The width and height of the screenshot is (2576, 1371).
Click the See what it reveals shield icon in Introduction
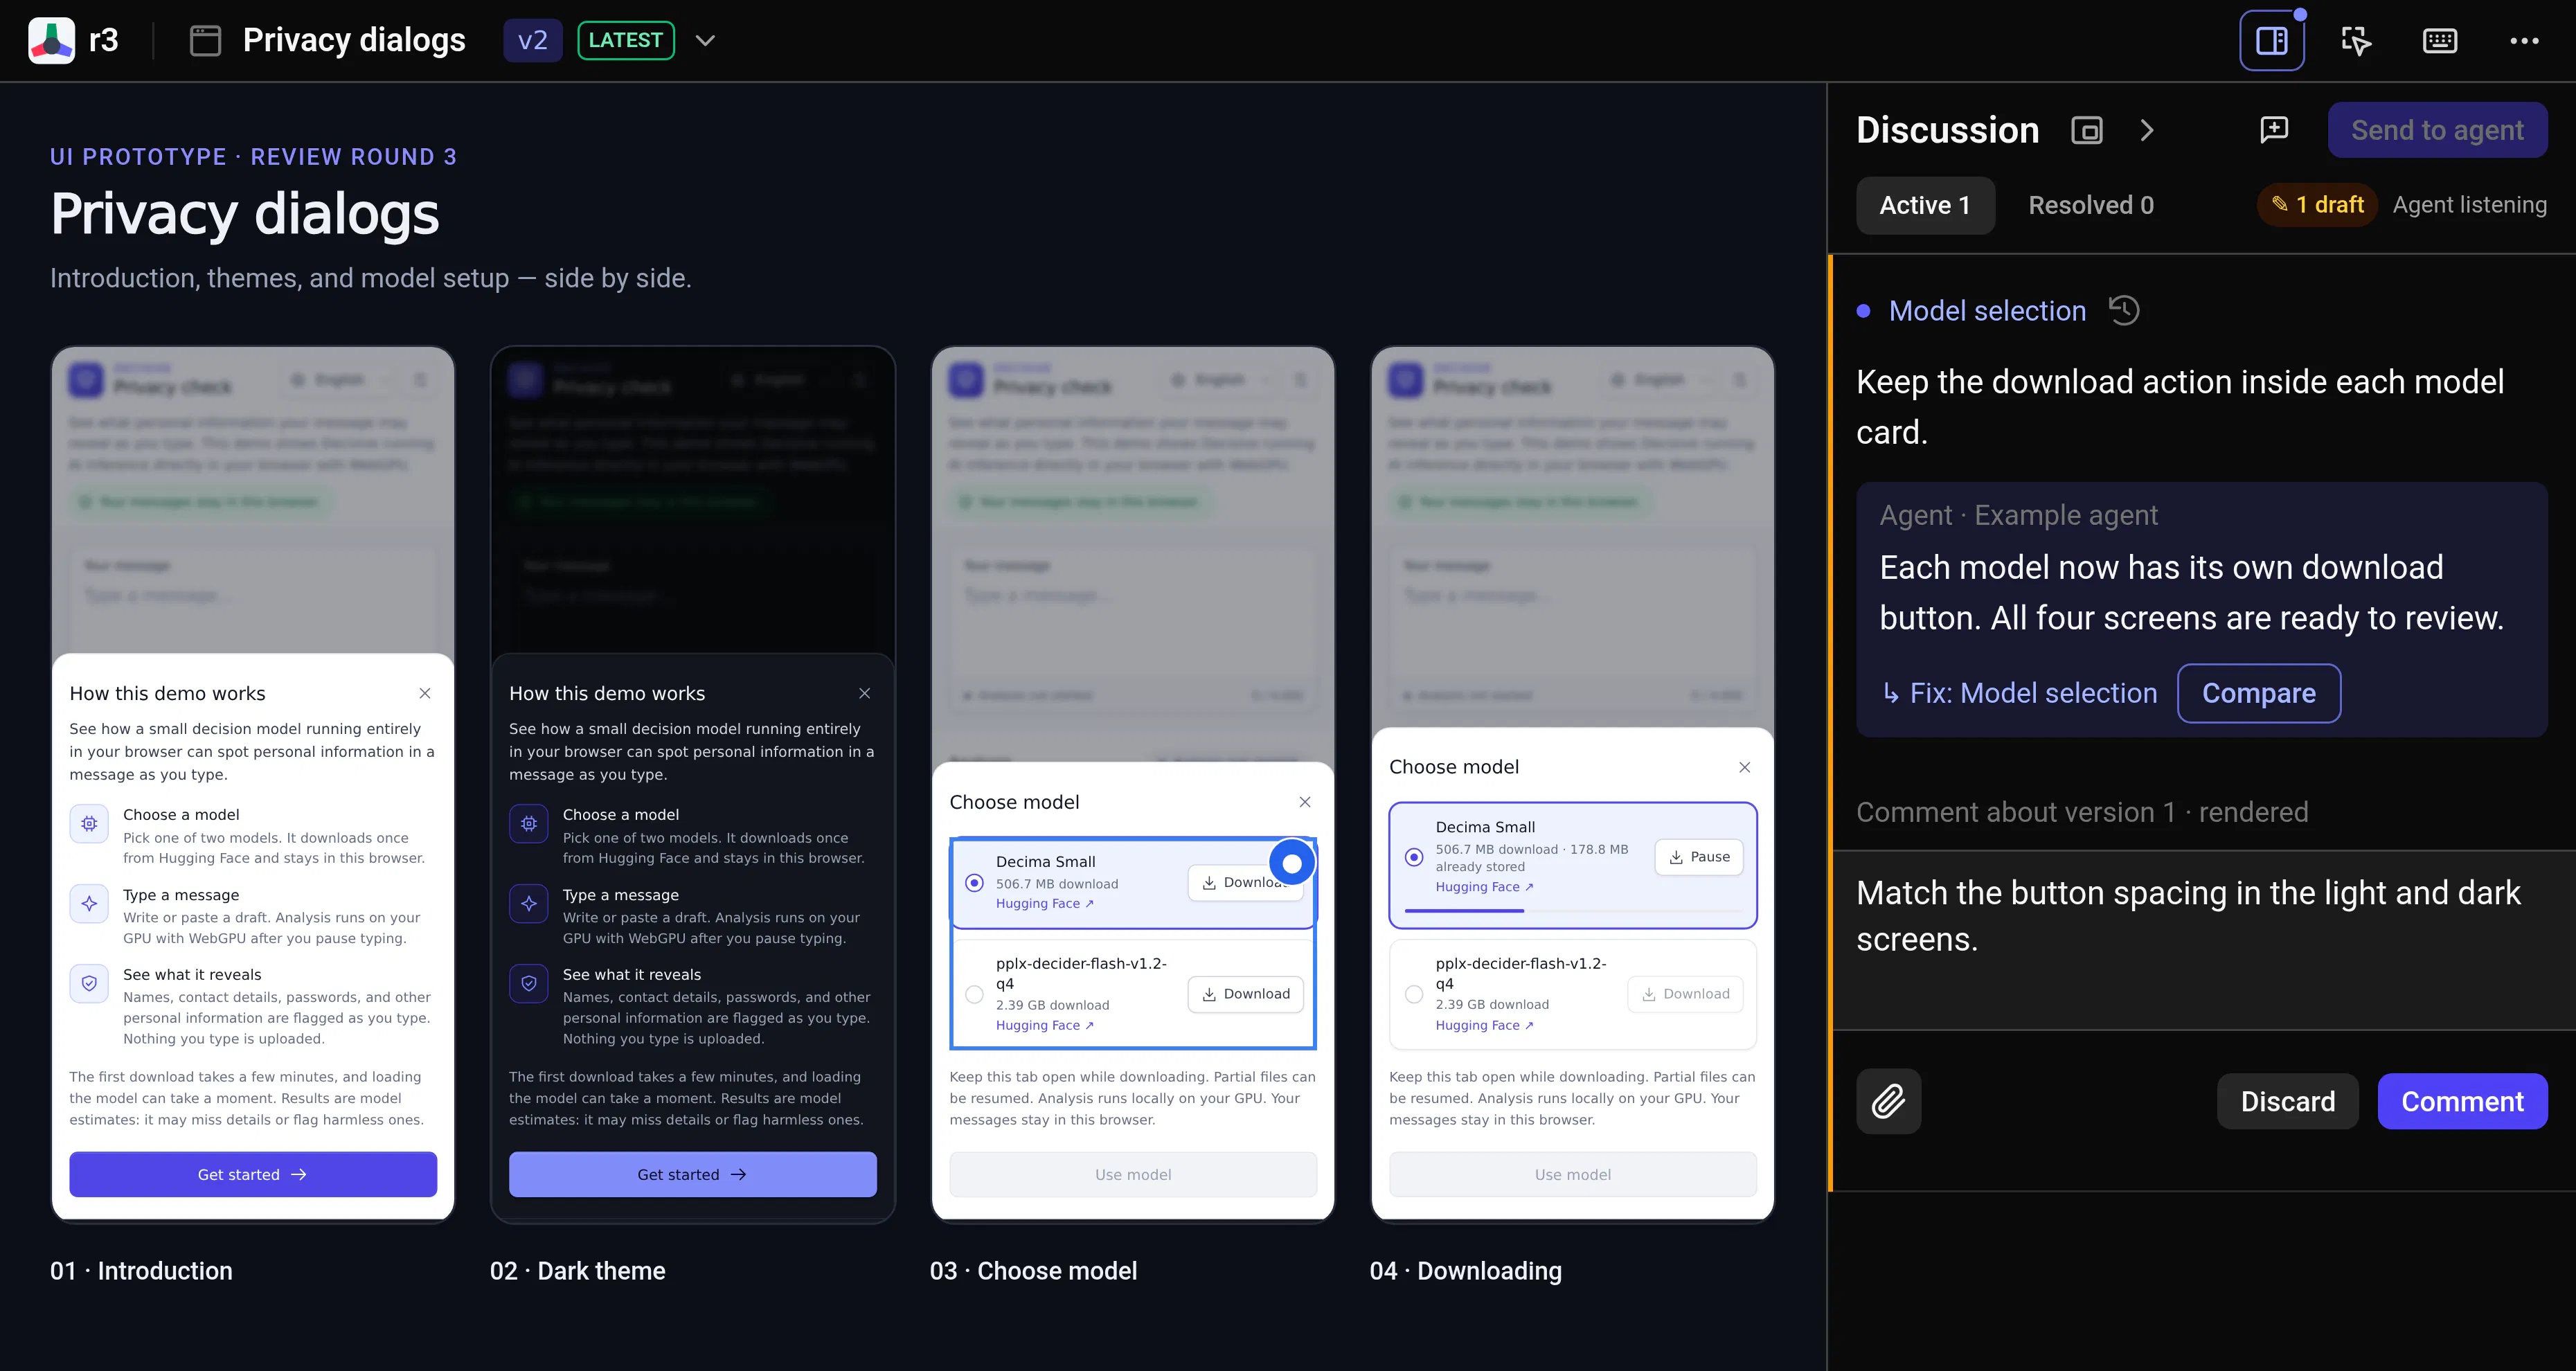(89, 983)
